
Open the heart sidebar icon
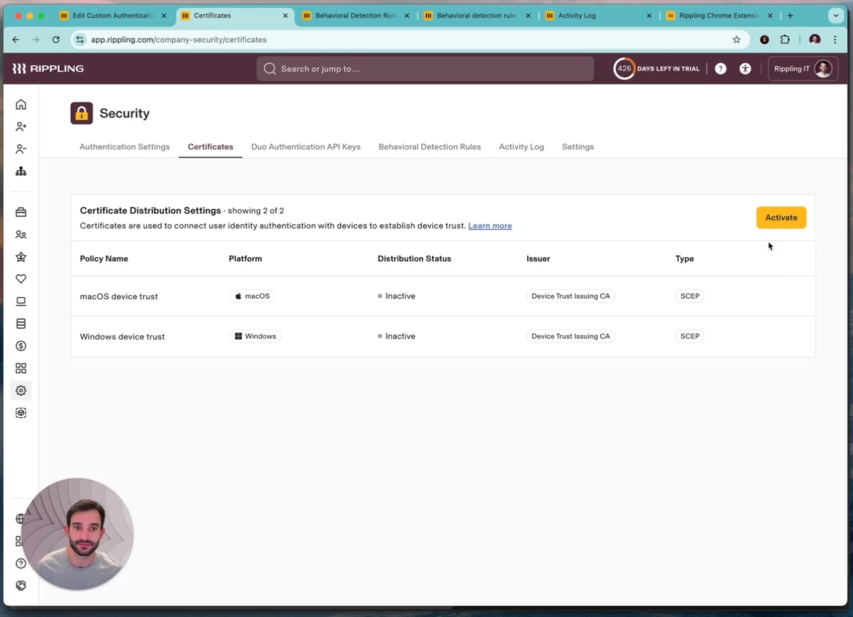pos(21,279)
